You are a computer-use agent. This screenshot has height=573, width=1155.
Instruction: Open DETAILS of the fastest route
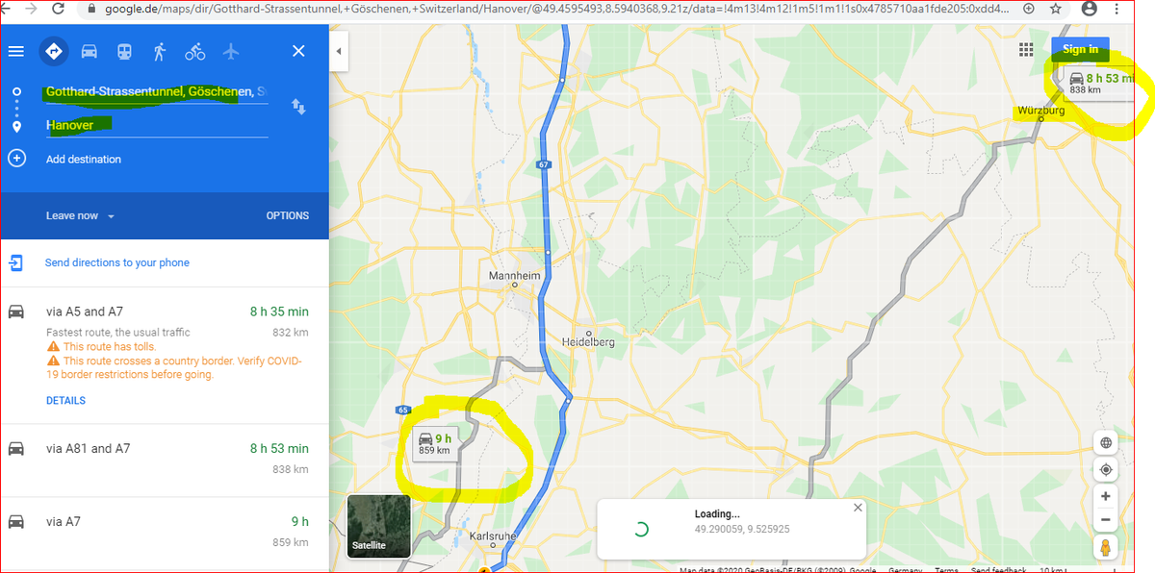click(65, 401)
